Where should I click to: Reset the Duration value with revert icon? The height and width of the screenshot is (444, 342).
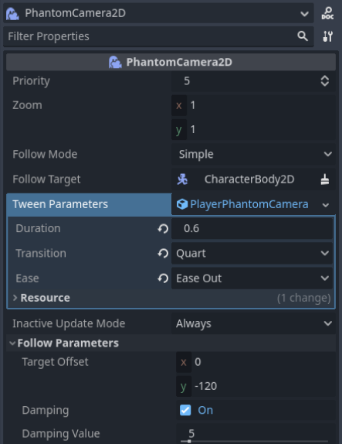point(163,228)
